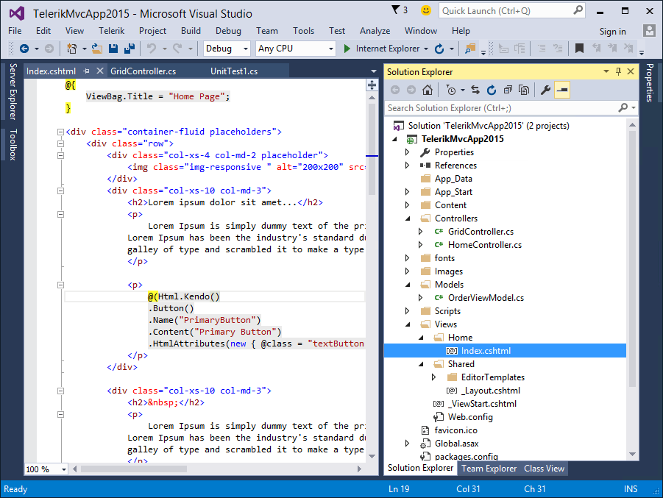Click the Redo toolbar icon
Image resolution: width=663 pixels, height=498 pixels.
[x=177, y=49]
